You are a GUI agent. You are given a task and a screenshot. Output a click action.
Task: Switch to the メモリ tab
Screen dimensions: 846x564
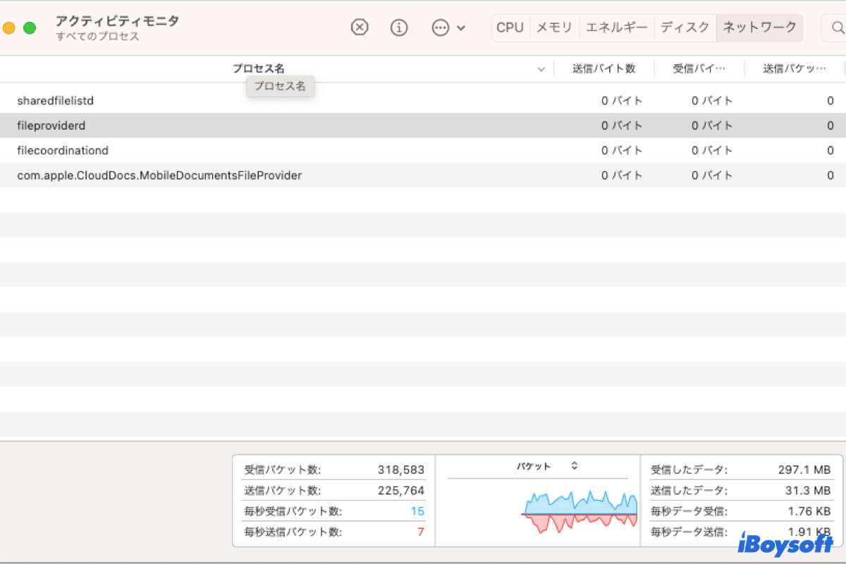pos(554,27)
